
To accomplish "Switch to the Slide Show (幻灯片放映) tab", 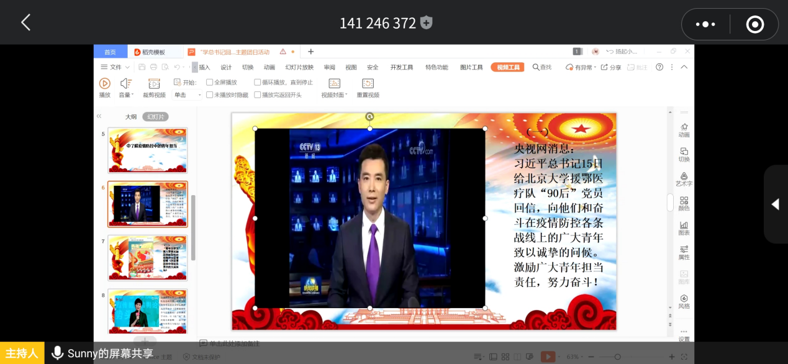I will 299,67.
